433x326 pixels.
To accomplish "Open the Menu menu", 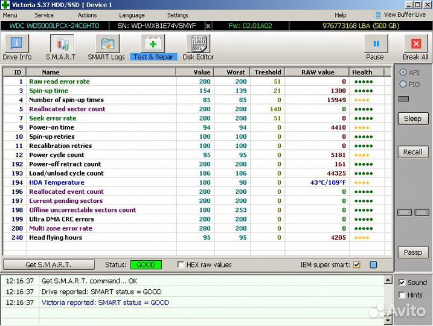I will pyautogui.click(x=10, y=15).
